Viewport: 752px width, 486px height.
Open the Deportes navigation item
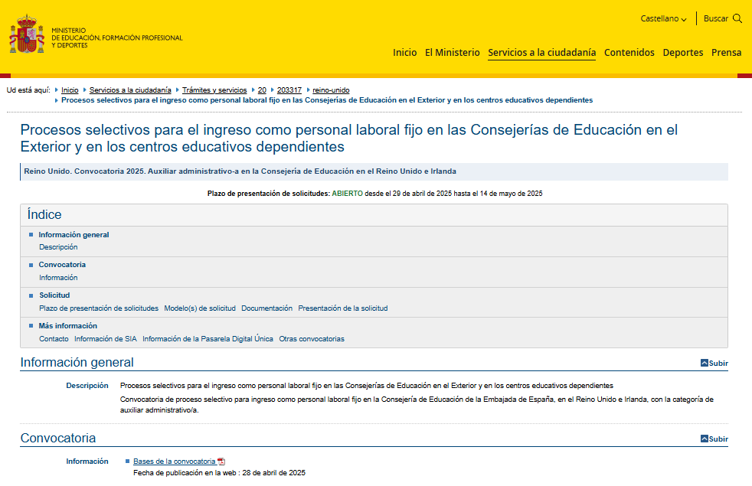[x=683, y=53]
